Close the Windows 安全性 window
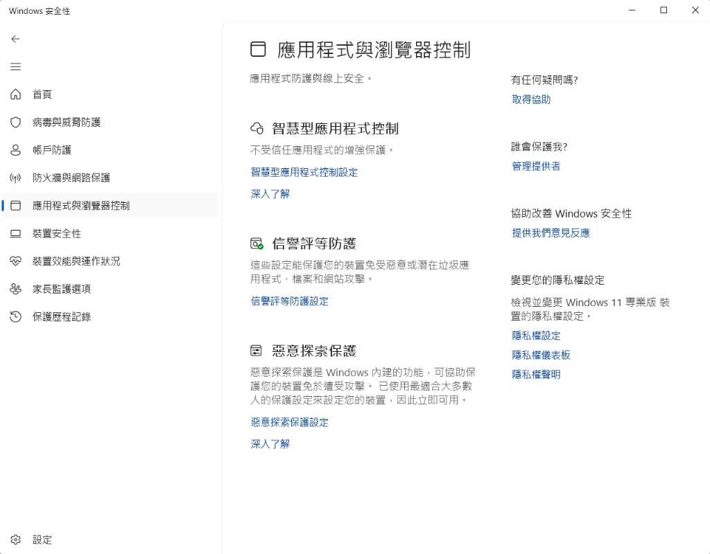Screen dimensions: 710x554 click(695, 10)
